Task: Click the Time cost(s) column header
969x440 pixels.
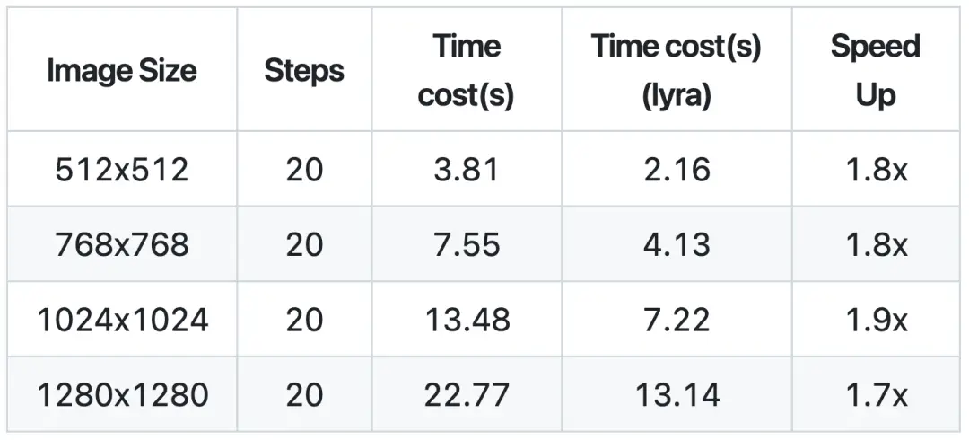Action: [466, 70]
